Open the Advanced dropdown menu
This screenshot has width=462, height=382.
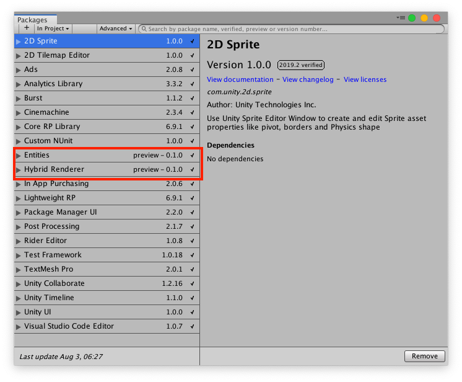[115, 29]
